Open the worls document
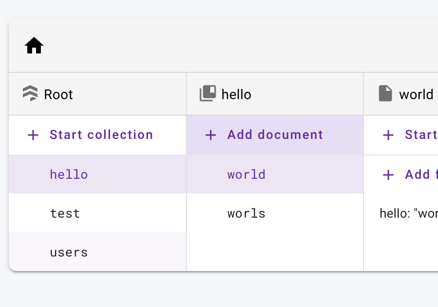The height and width of the screenshot is (307, 438). [x=246, y=213]
